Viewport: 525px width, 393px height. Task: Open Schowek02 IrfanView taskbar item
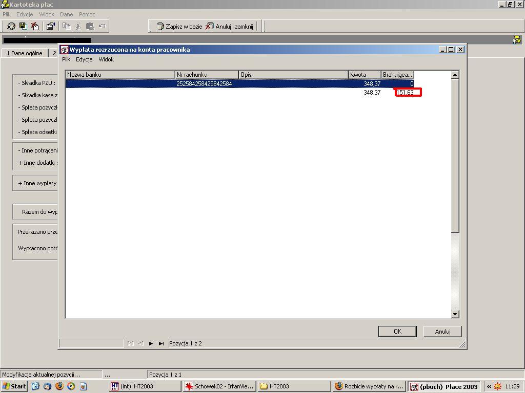point(219,386)
